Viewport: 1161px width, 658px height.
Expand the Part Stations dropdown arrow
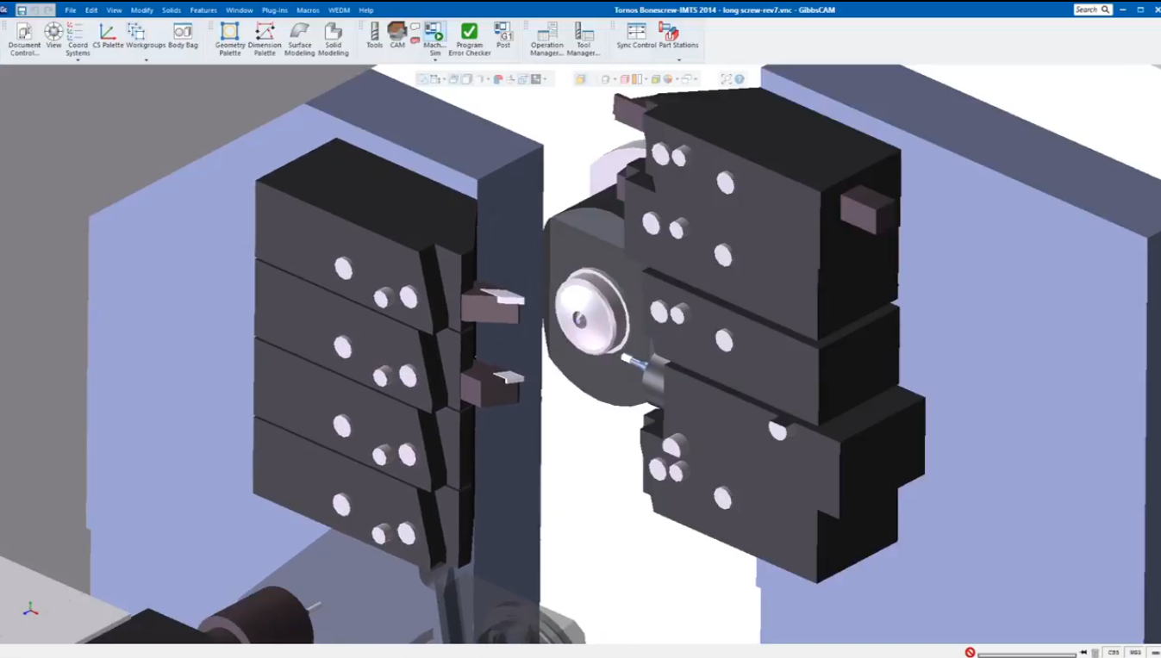click(x=678, y=60)
